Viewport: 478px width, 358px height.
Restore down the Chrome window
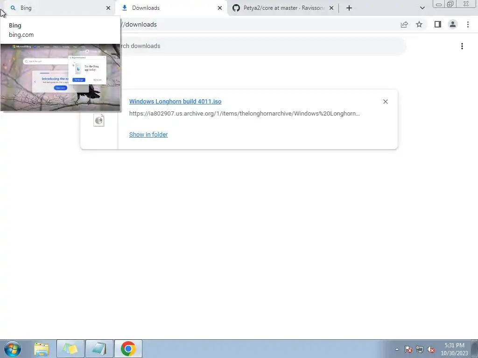pyautogui.click(x=450, y=4)
